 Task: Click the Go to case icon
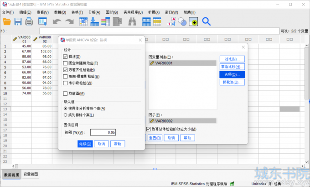click(83, 21)
